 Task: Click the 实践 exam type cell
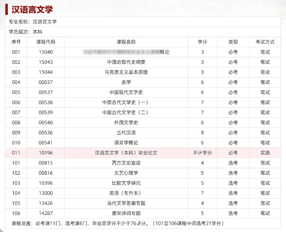click(x=265, y=153)
